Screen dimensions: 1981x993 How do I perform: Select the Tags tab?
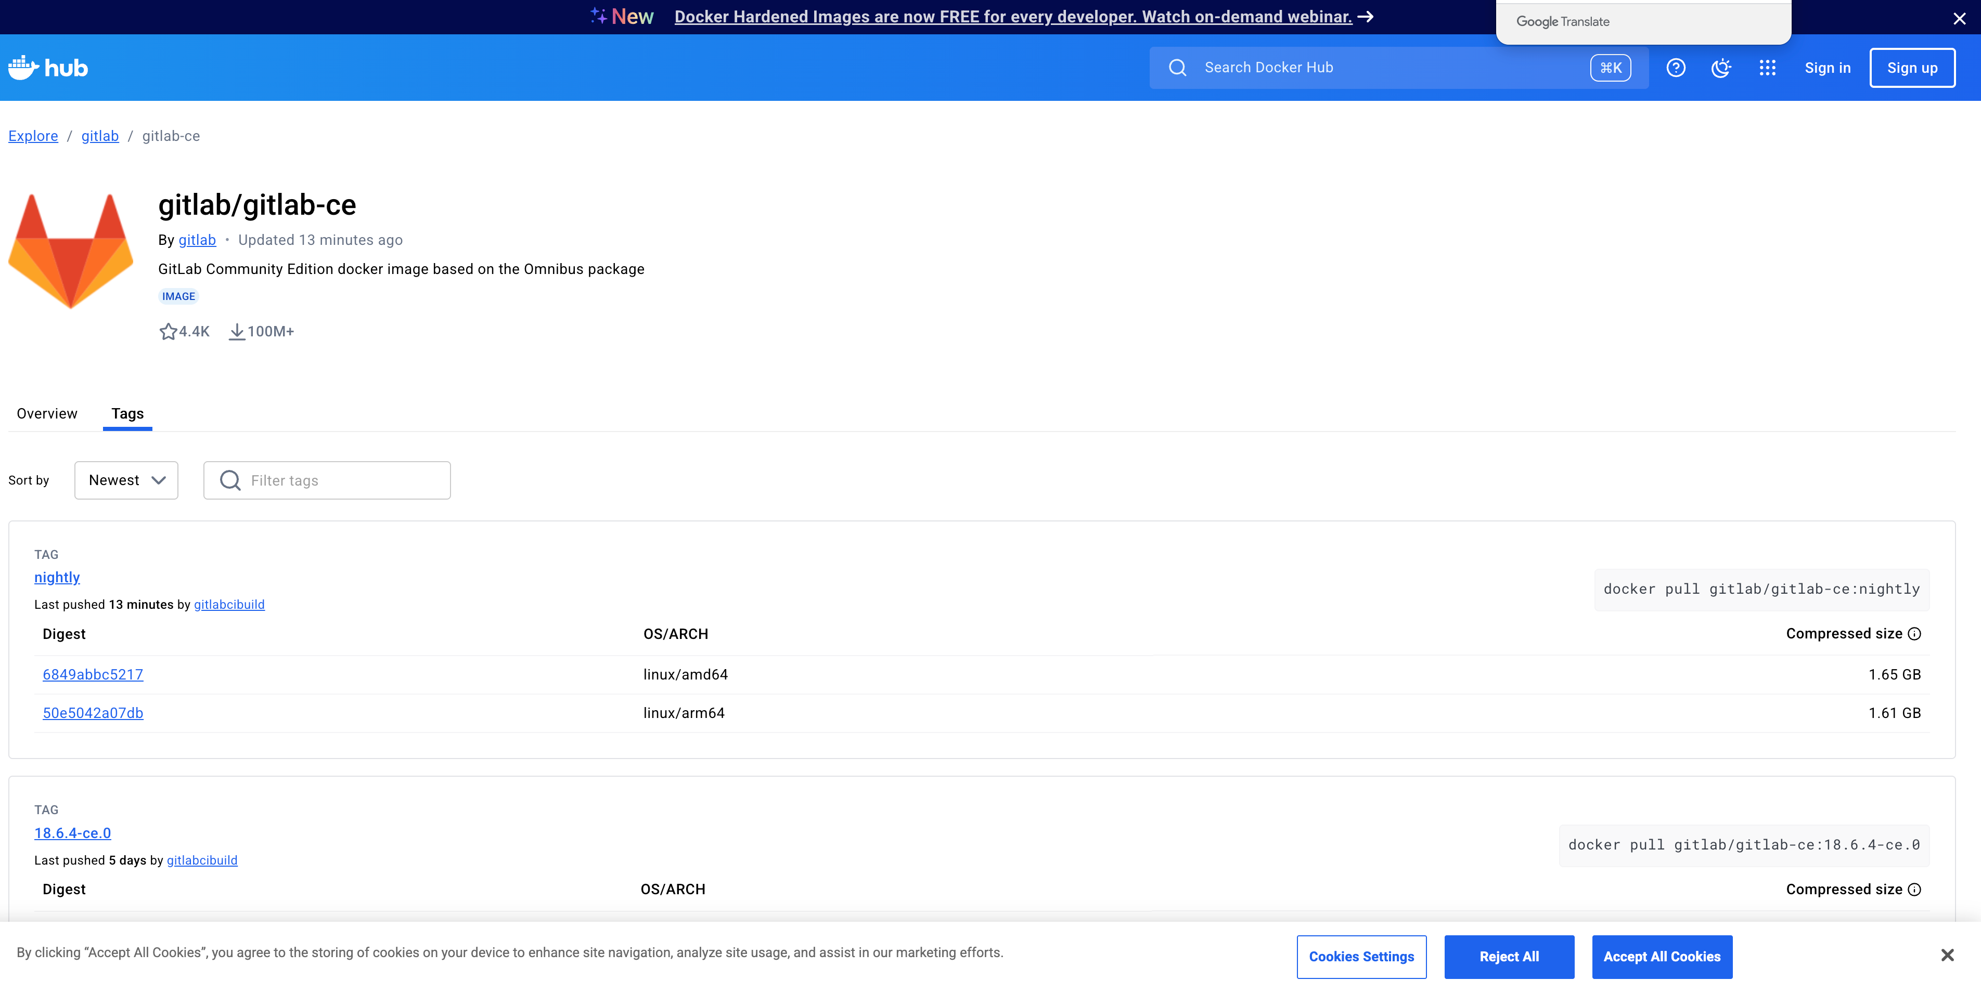(x=127, y=413)
